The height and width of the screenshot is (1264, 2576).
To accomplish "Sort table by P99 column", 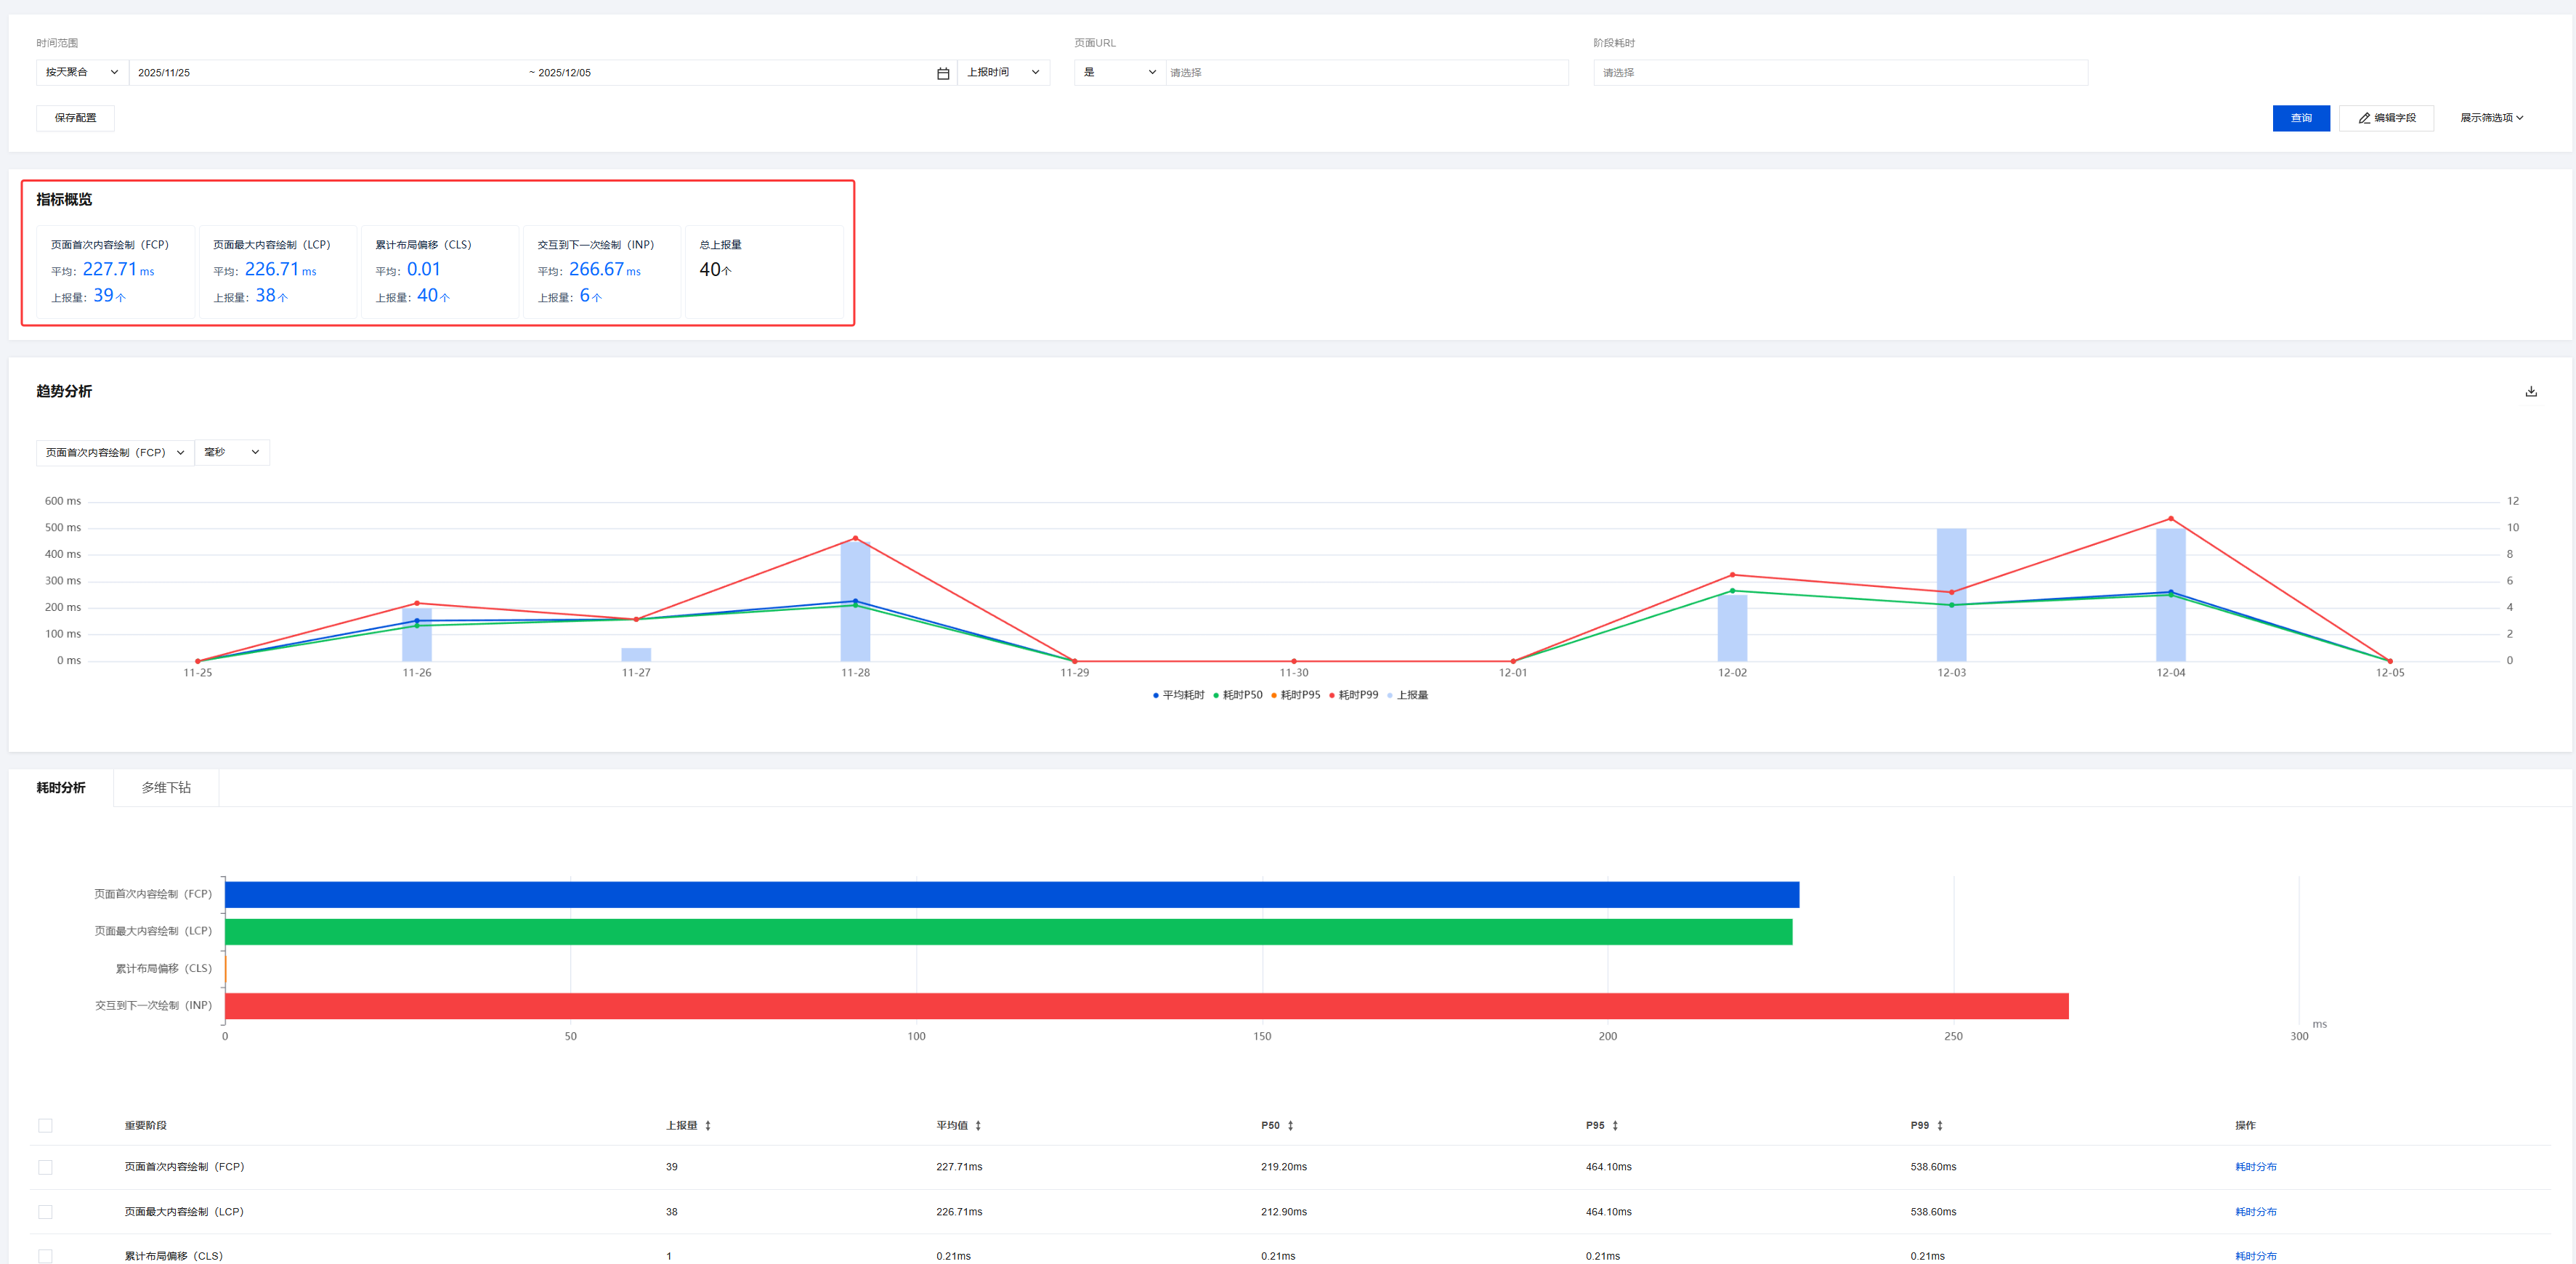I will 1940,1126.
